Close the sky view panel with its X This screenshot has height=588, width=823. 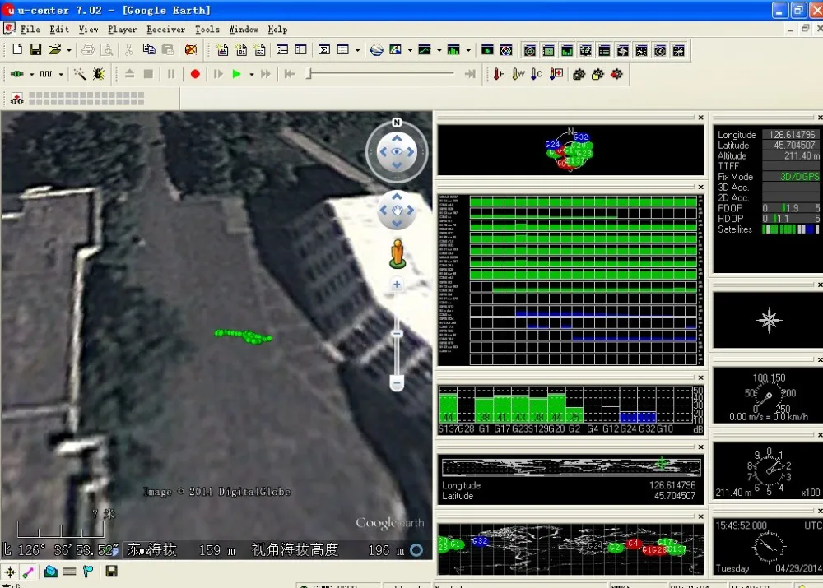700,118
